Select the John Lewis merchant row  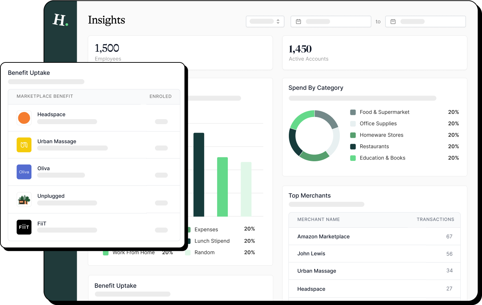point(311,254)
